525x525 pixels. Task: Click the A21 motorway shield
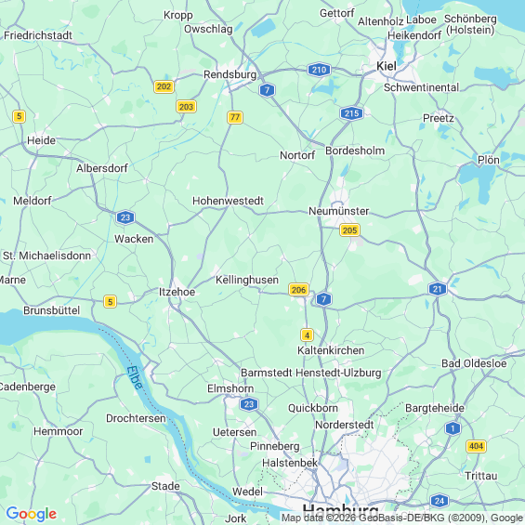(x=438, y=289)
